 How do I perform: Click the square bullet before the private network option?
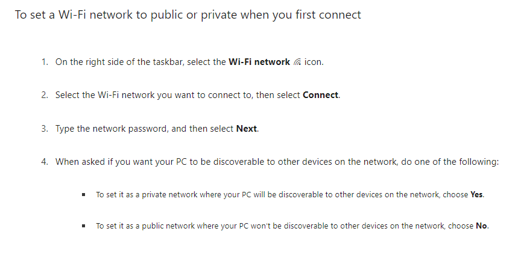(83, 195)
